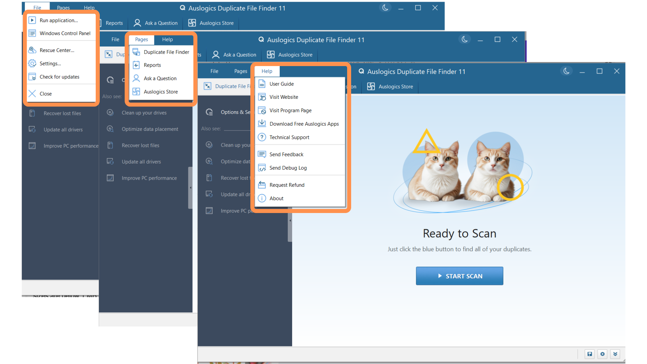Open User Guide from the Help menu
This screenshot has height=364, width=647.
281,84
